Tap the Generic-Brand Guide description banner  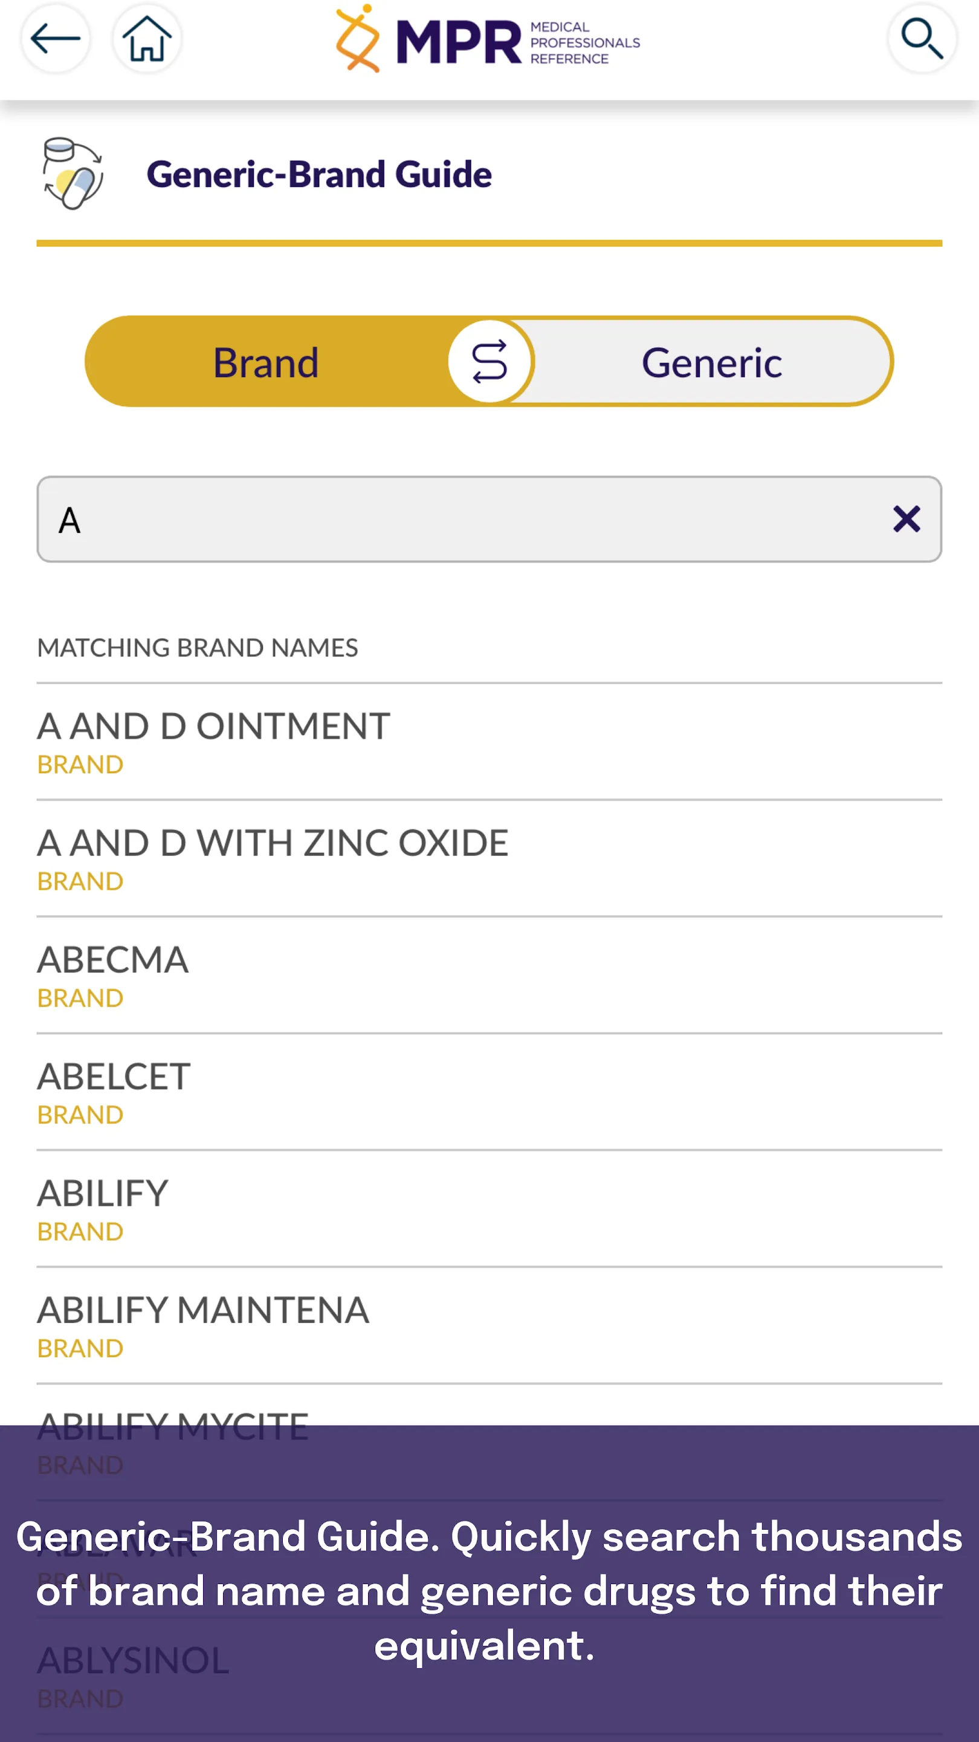coord(489,1591)
